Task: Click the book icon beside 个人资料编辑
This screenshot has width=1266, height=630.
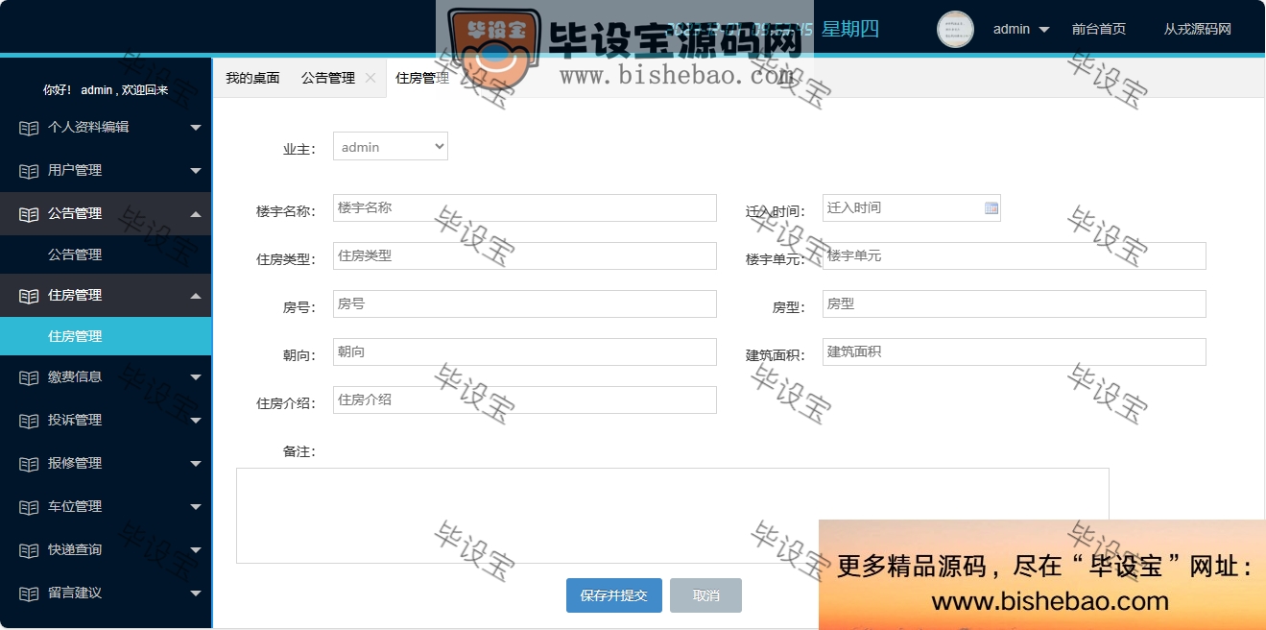Action: click(x=29, y=127)
